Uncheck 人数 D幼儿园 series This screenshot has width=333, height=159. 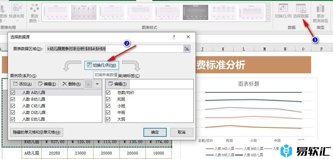[13, 113]
